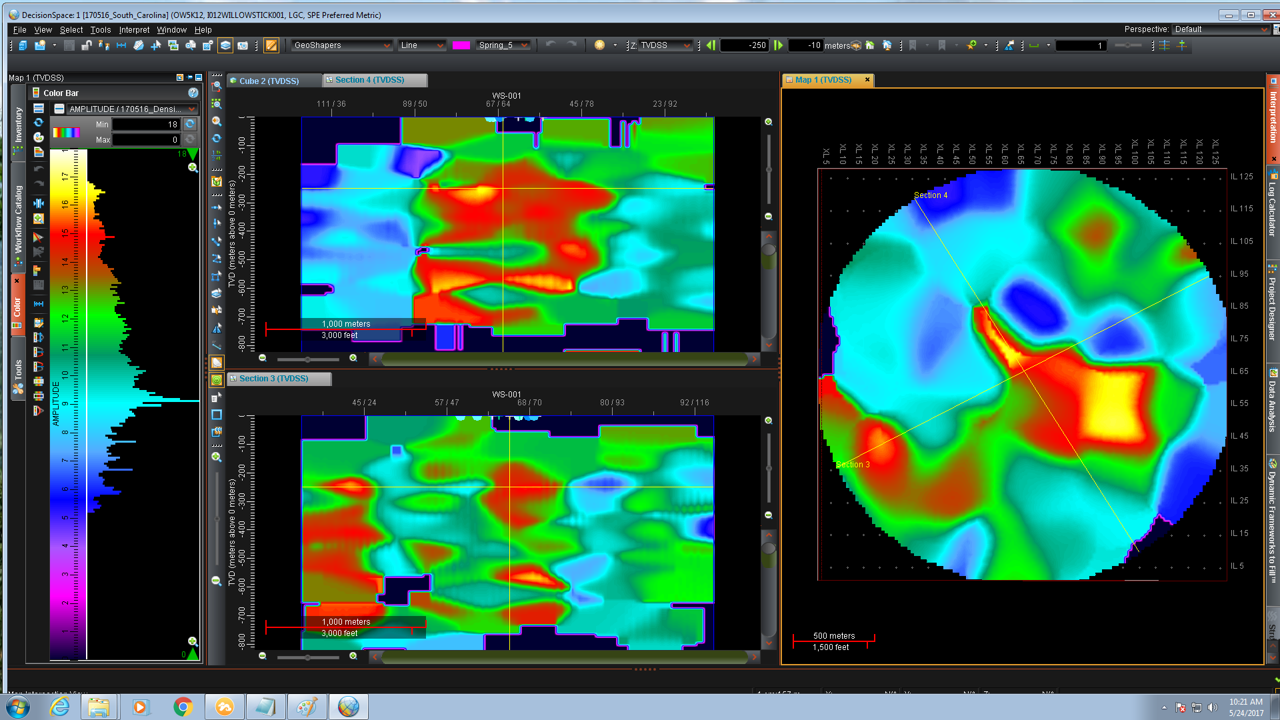Click the magenta line color swatch
Image resolution: width=1280 pixels, height=720 pixels.
[x=461, y=45]
